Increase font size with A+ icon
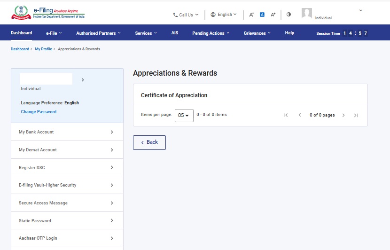Image resolution: width=390 pixels, height=250 pixels. (273, 15)
